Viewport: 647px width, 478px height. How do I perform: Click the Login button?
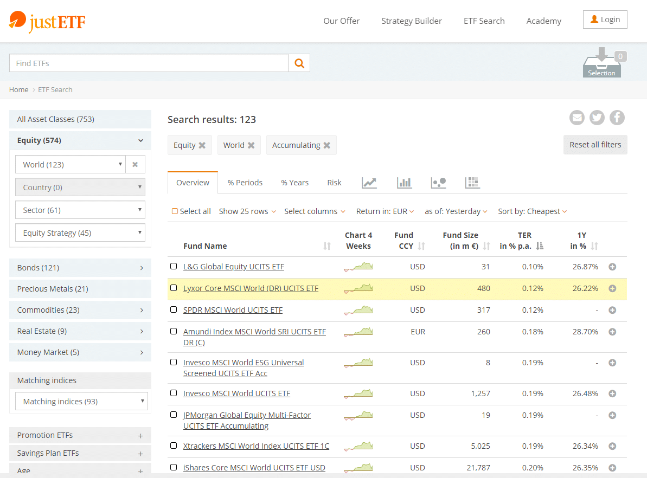605,20
